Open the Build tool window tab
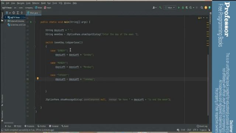This screenshot has height=133, width=236. [65, 126]
